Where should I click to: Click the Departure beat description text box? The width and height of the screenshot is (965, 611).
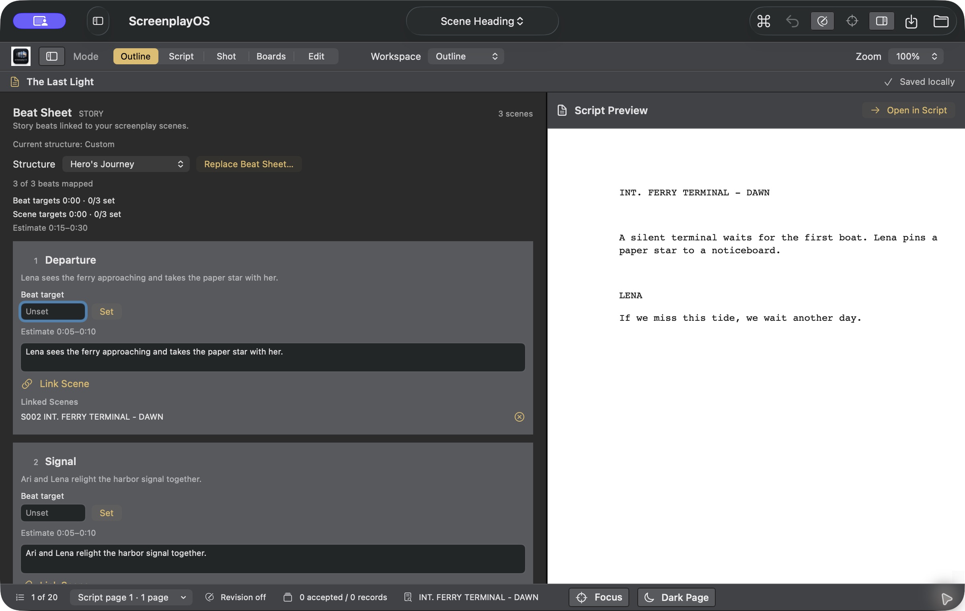pyautogui.click(x=273, y=357)
